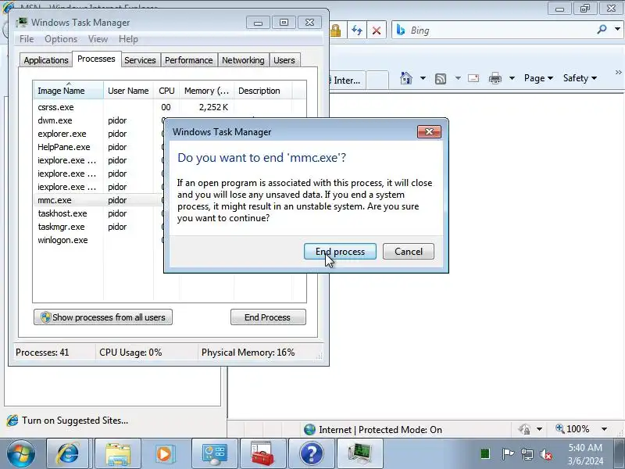Image resolution: width=625 pixels, height=469 pixels.
Task: Click the 2,252 K memory value
Action: click(x=213, y=107)
